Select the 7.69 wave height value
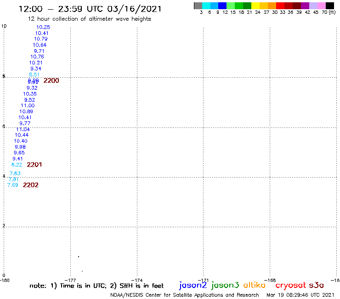The width and height of the screenshot is (340, 299). pos(12,185)
